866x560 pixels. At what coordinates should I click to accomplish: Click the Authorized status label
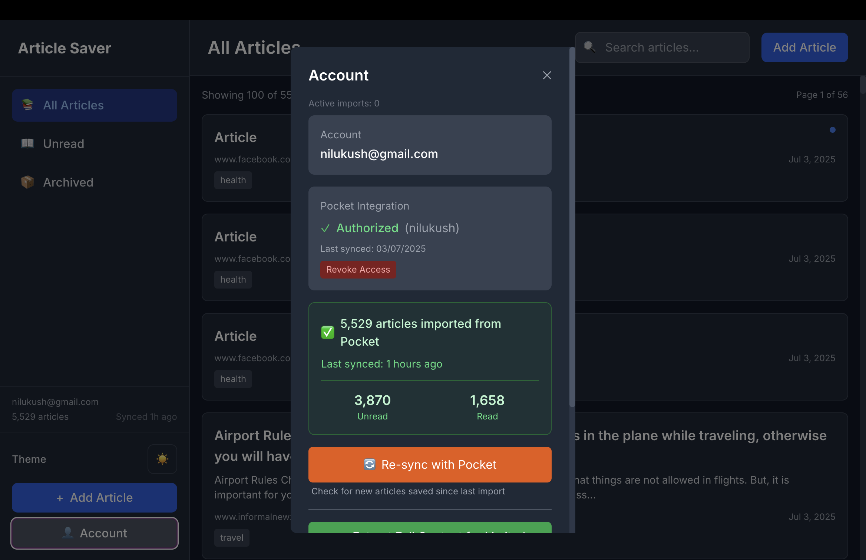pyautogui.click(x=367, y=228)
